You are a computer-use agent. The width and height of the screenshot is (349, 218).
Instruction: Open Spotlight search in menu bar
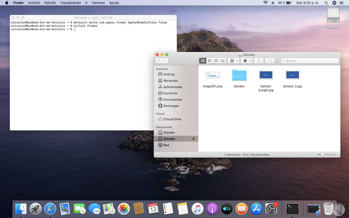[x=326, y=3]
